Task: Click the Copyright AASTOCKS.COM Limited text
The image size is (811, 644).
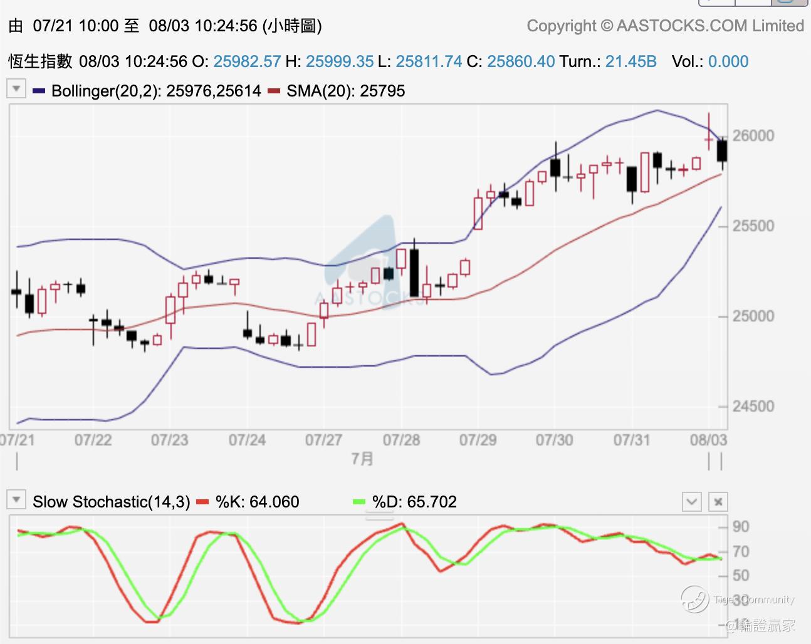Action: point(666,26)
